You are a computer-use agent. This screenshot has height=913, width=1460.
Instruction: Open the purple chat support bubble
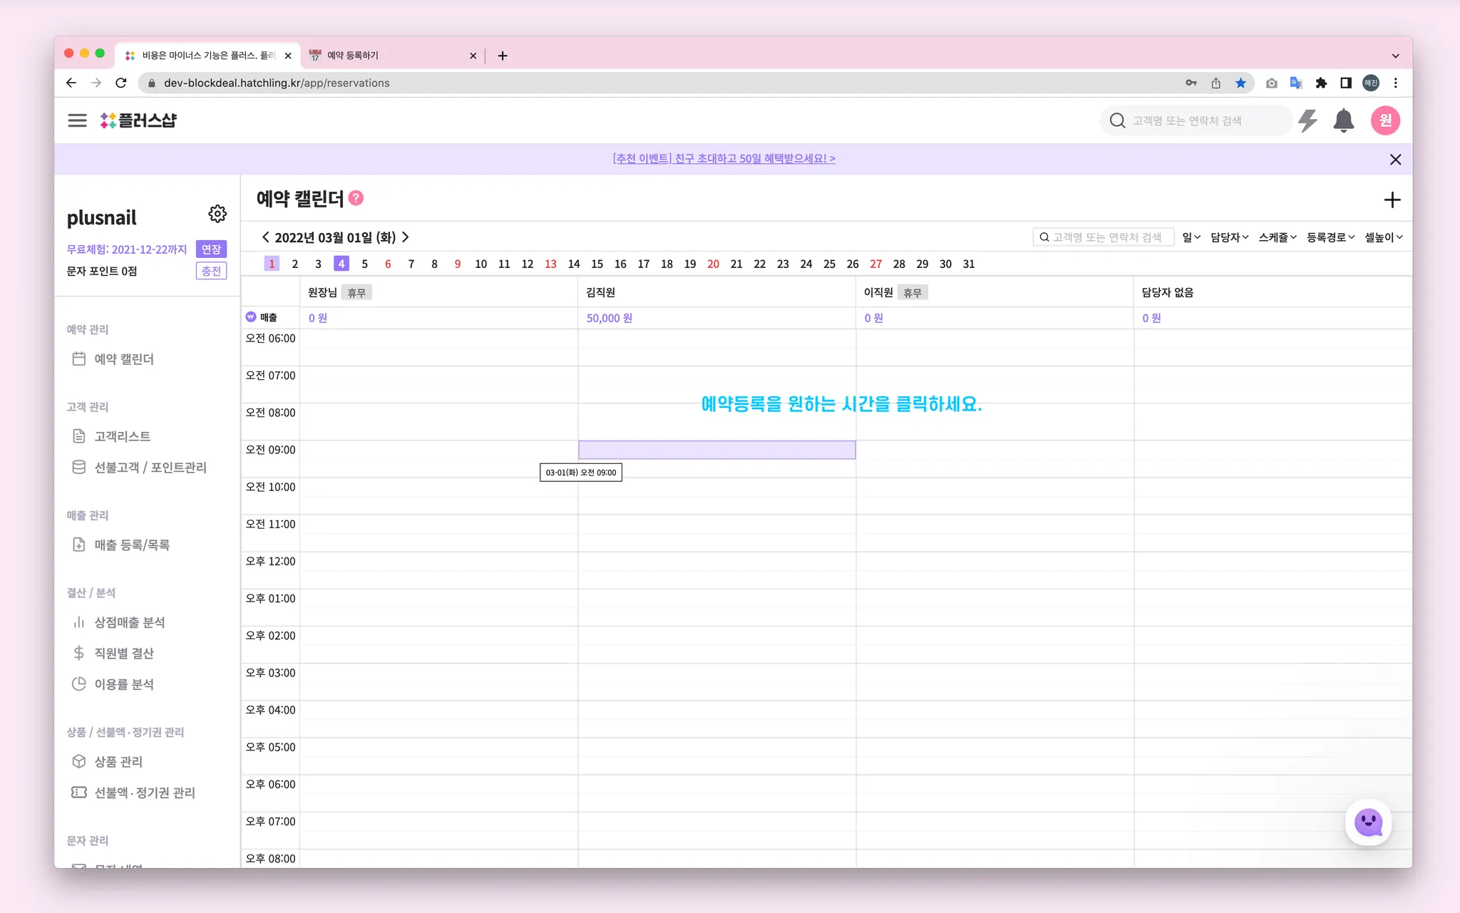tap(1368, 823)
